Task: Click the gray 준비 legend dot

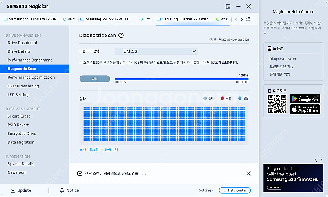Action: point(205,98)
